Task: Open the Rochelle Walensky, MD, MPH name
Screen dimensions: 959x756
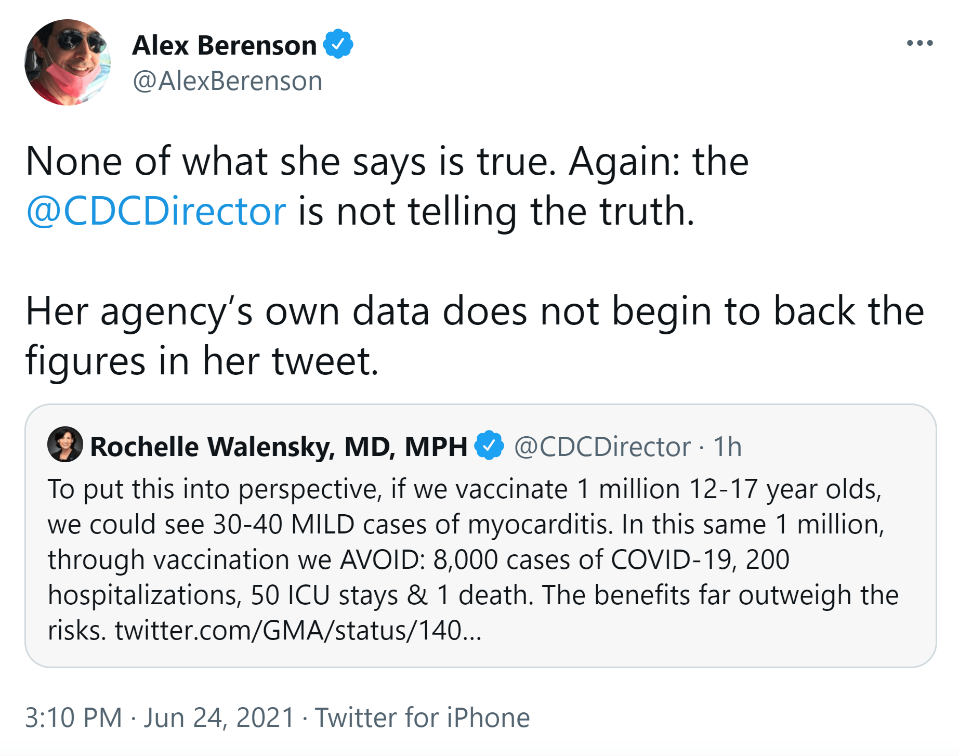Action: [x=279, y=447]
